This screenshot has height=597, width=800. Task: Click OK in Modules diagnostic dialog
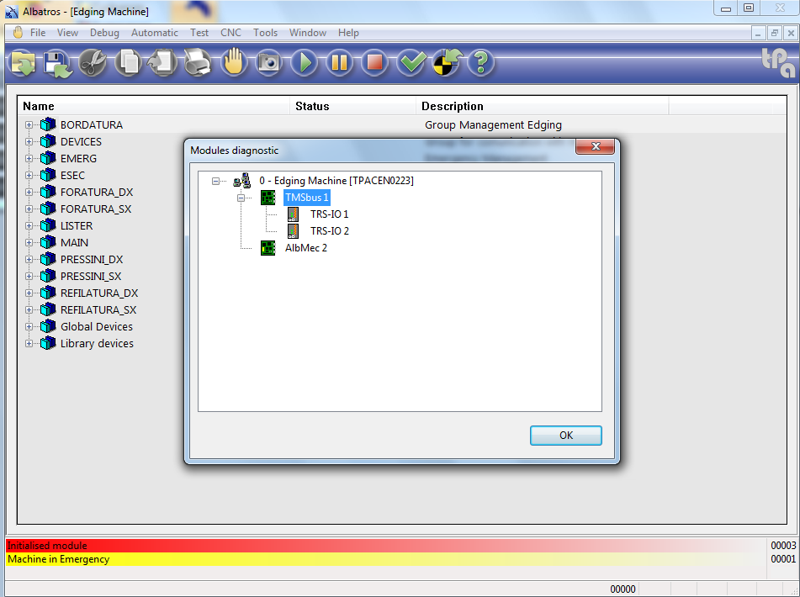pos(566,436)
